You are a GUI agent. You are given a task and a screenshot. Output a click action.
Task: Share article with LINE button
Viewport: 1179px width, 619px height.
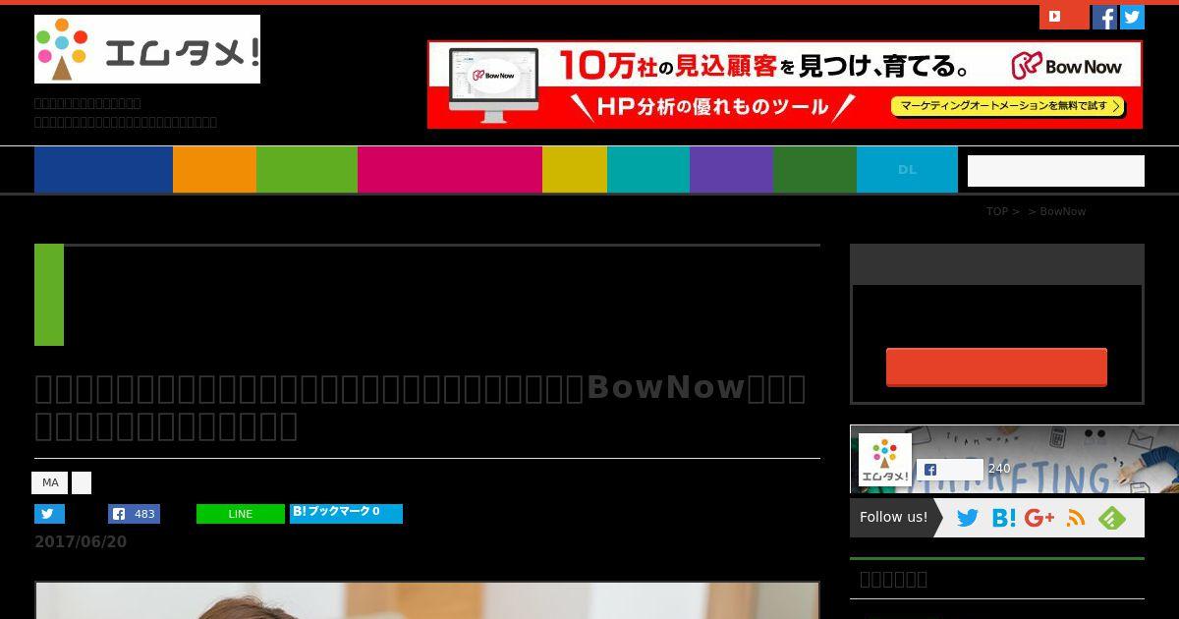241,514
